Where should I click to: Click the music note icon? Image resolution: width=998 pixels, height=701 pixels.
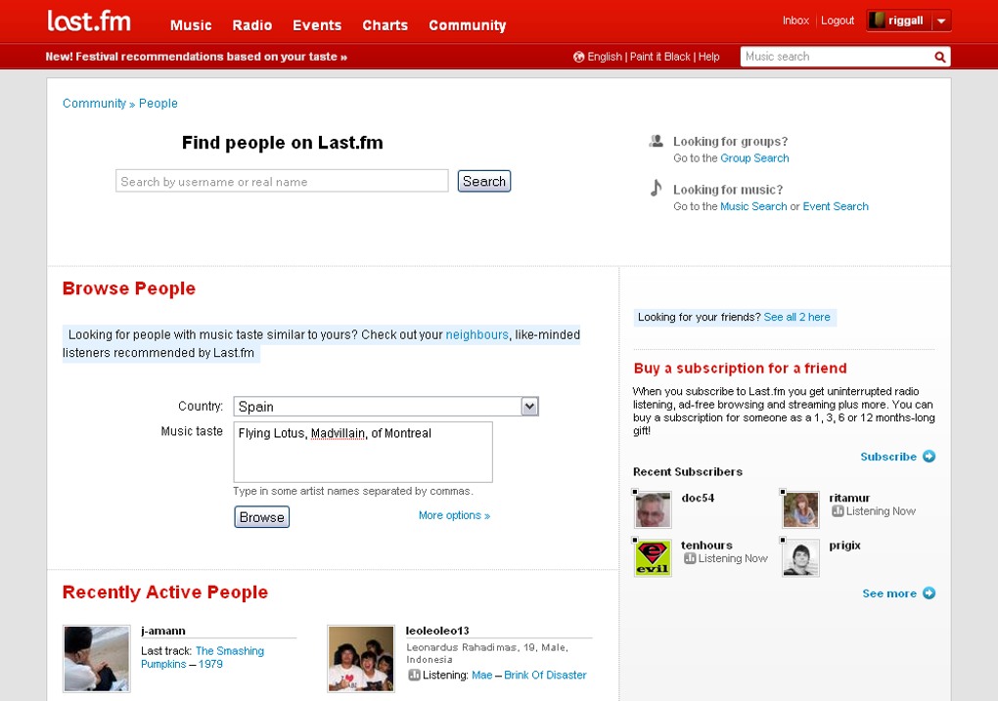(656, 189)
